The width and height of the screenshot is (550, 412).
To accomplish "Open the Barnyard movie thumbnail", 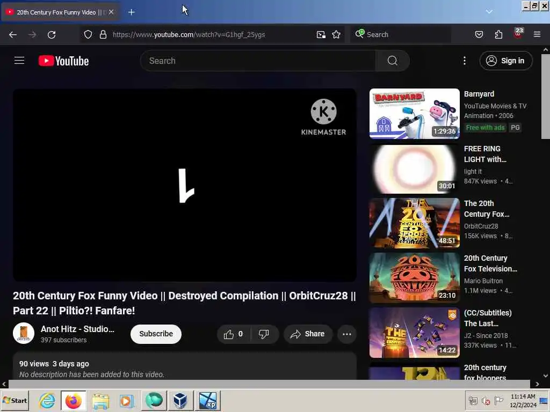I will (x=414, y=114).
